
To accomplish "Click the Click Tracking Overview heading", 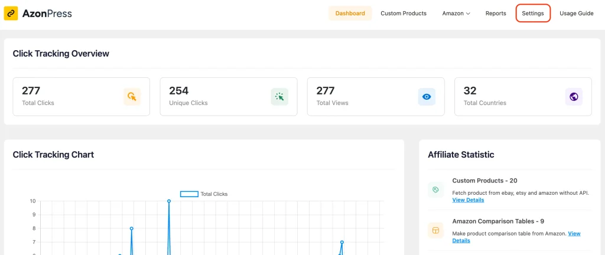I will click(61, 54).
